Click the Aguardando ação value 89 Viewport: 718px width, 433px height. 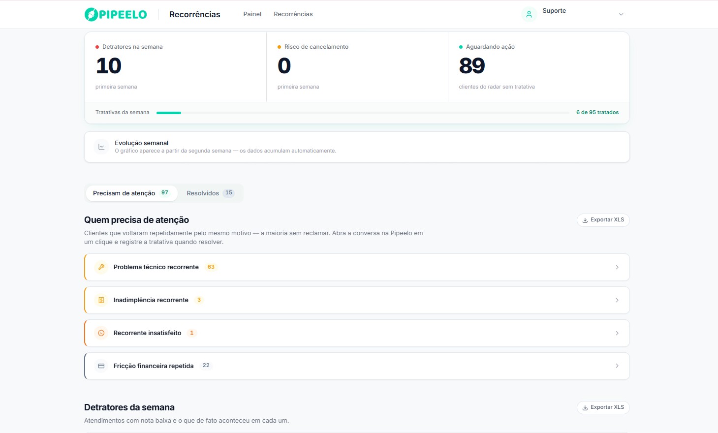click(472, 66)
